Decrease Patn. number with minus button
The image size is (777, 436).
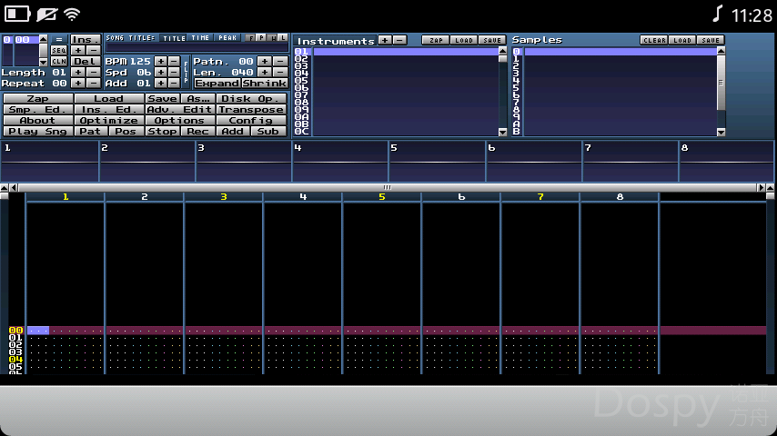coord(280,62)
